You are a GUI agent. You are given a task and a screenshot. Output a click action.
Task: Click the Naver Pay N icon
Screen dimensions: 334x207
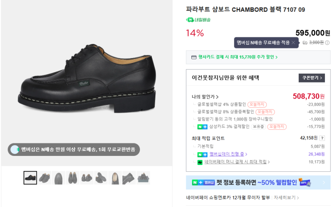(200, 162)
